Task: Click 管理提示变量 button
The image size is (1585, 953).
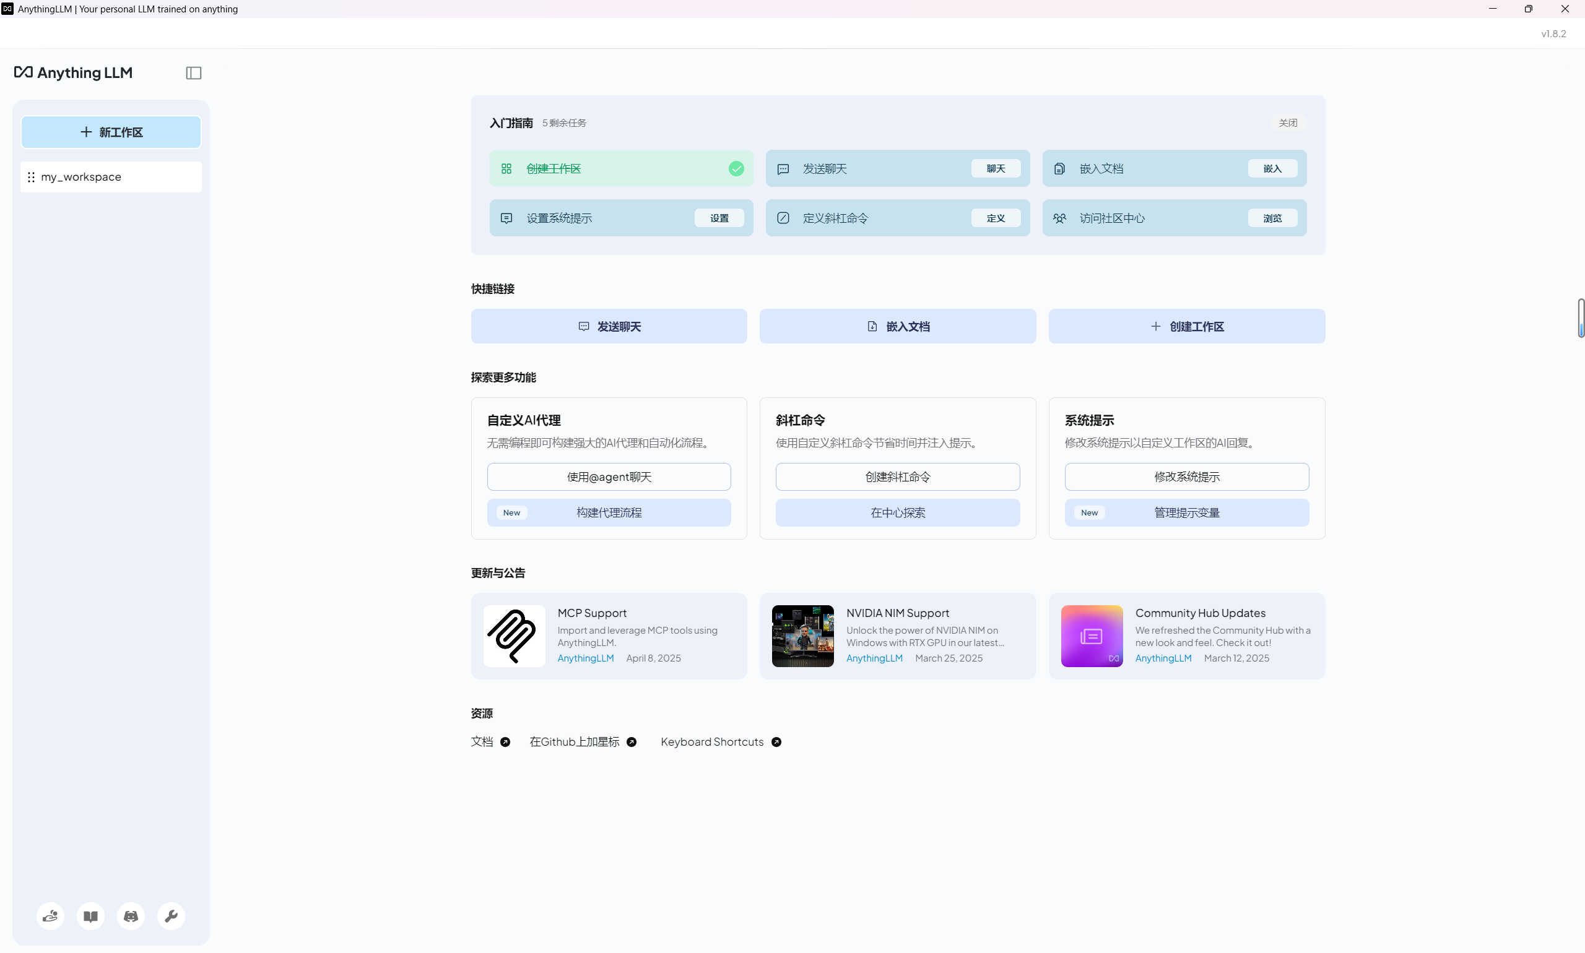Action: (1187, 513)
